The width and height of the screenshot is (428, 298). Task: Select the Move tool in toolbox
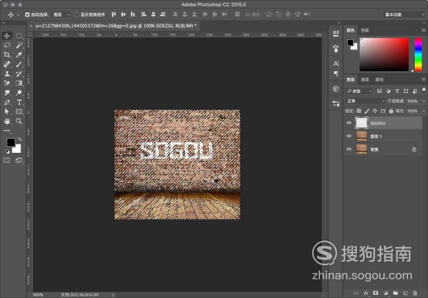pos(7,36)
